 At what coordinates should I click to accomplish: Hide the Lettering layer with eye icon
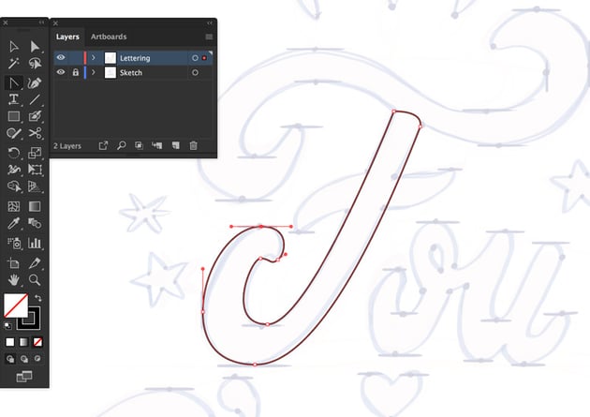tap(61, 57)
